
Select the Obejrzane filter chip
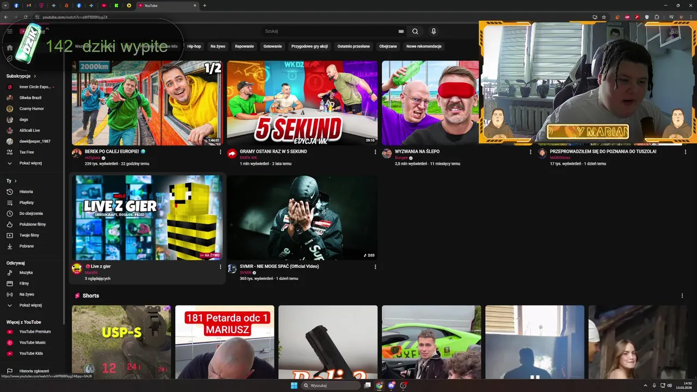coord(388,46)
